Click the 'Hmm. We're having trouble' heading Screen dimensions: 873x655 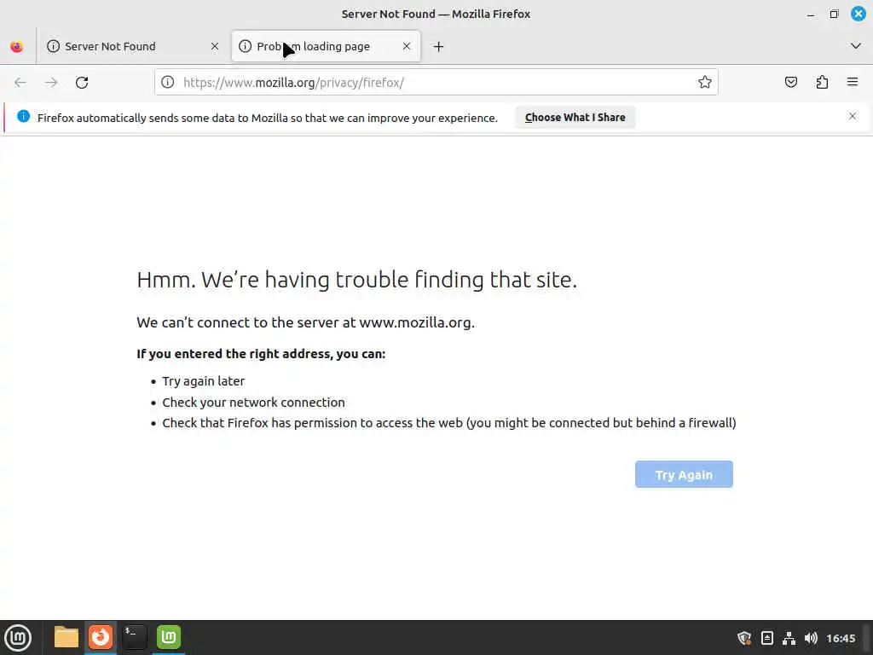tap(357, 280)
